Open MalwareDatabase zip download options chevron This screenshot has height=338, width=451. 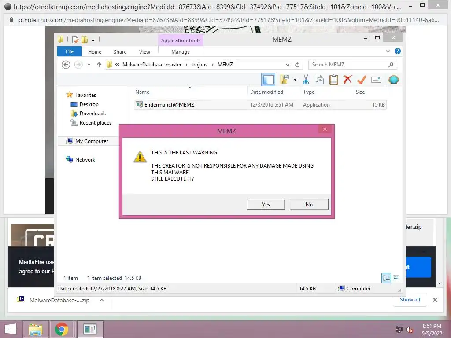[x=102, y=300]
